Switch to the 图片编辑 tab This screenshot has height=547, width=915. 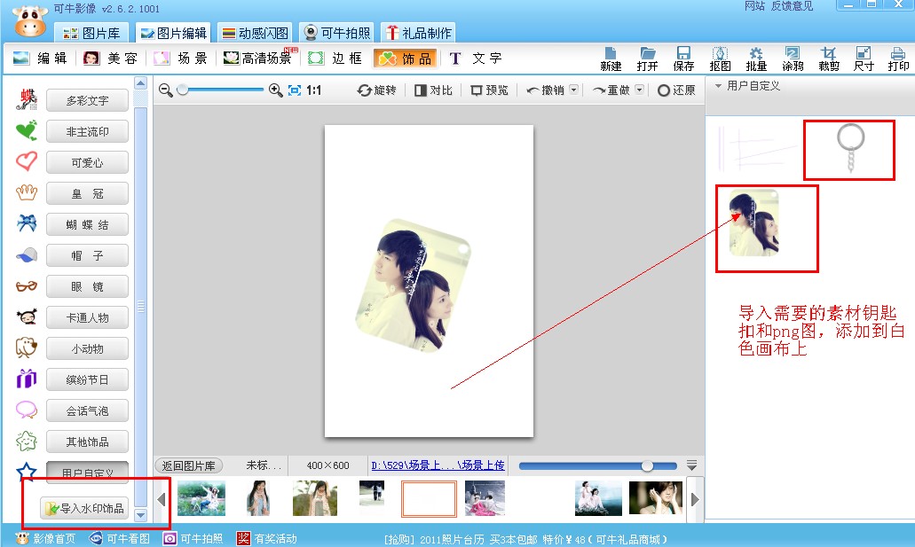click(174, 33)
